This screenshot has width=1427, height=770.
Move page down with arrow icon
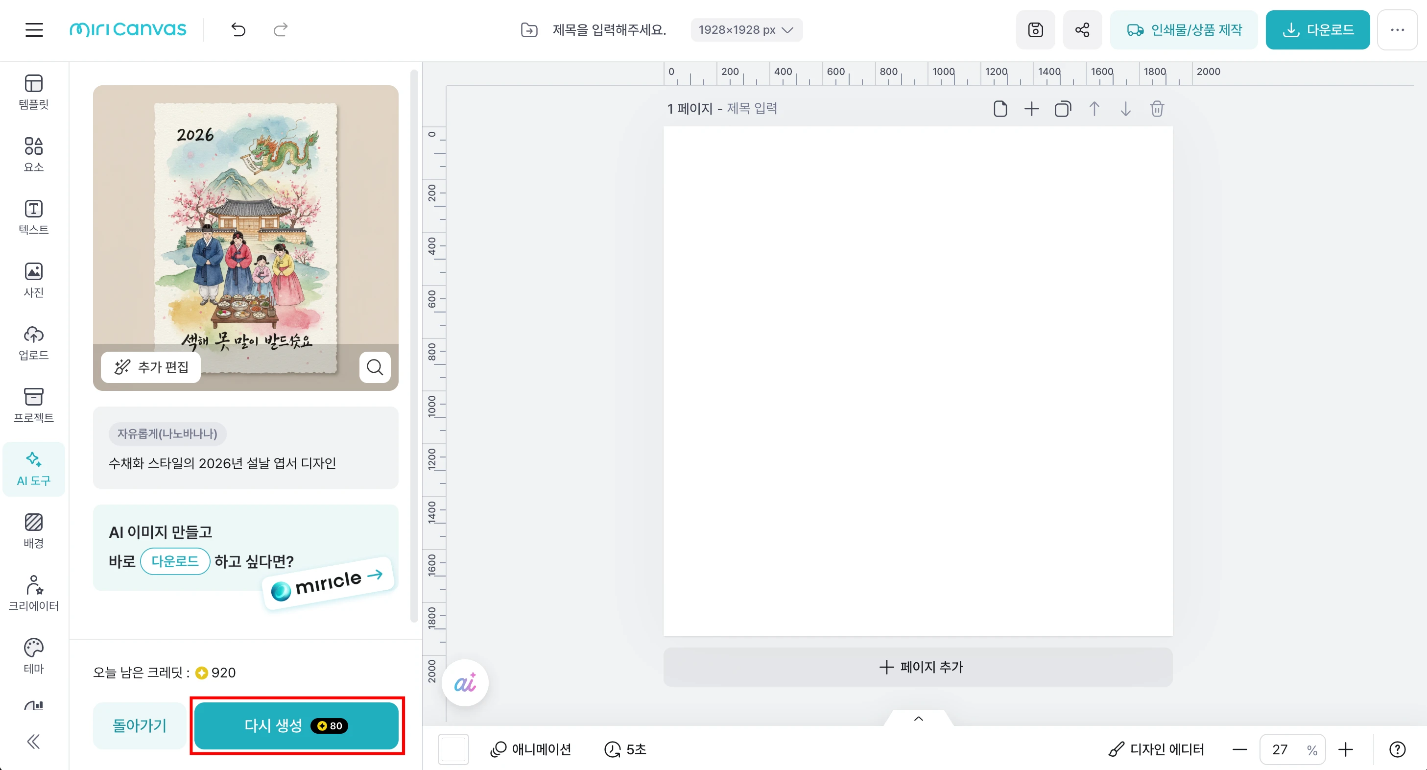click(1125, 109)
